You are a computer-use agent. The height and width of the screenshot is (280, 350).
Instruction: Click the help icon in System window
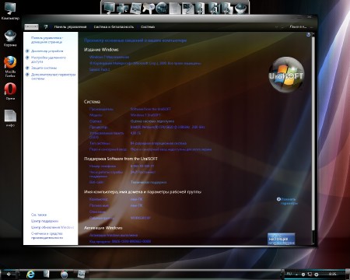[x=308, y=34]
